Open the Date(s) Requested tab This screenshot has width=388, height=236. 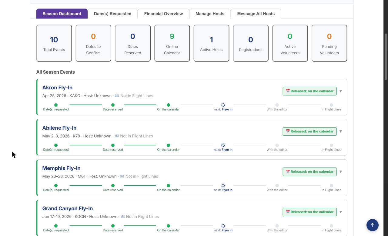click(113, 14)
